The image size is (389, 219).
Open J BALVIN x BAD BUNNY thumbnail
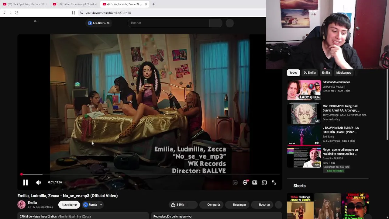click(304, 136)
